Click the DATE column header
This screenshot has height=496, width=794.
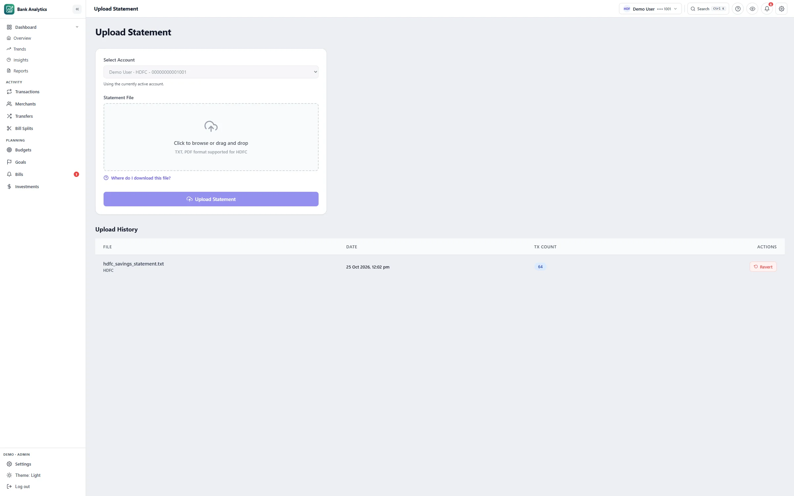pyautogui.click(x=351, y=247)
